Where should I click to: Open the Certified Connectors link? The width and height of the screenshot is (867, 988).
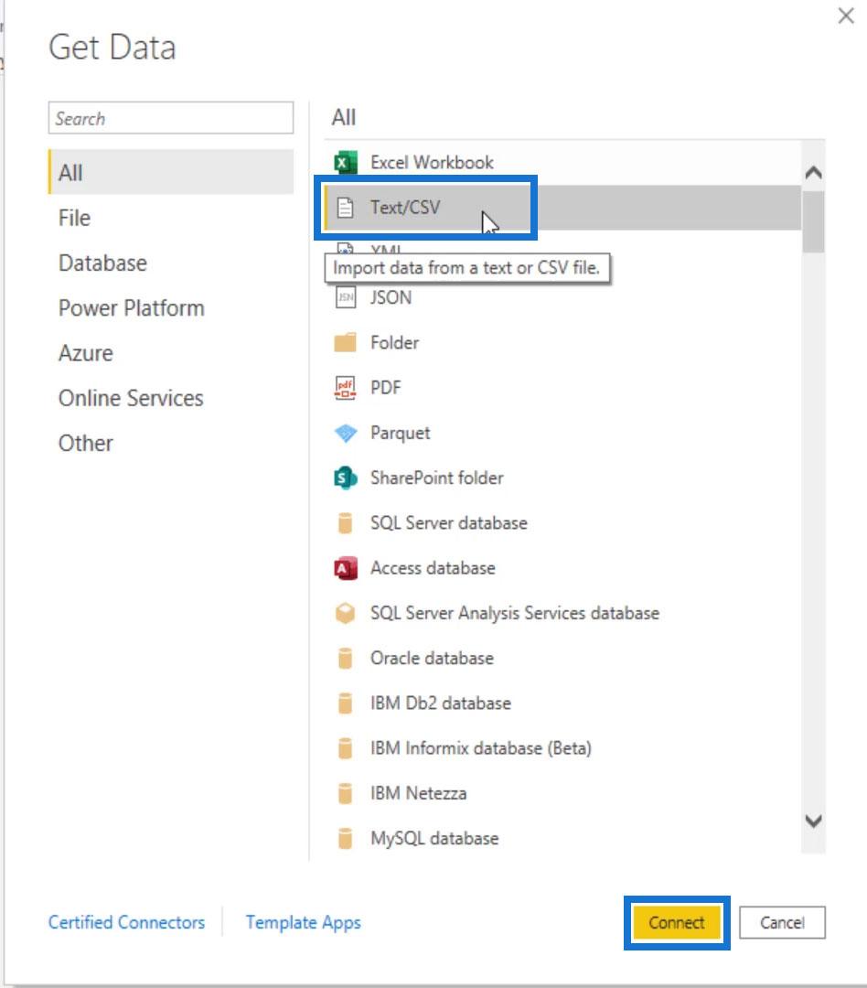click(126, 922)
